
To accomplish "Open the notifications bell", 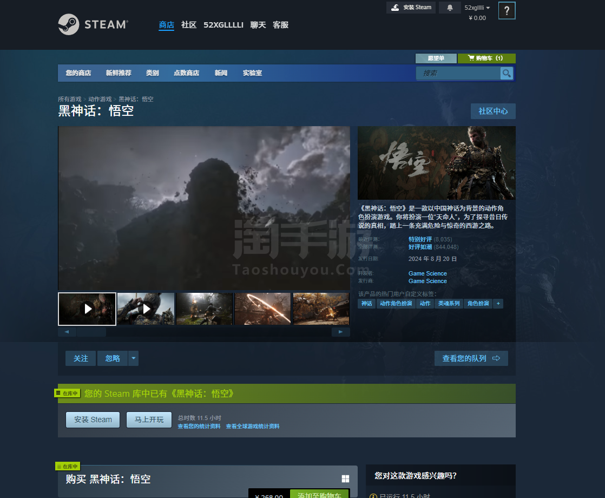I will coord(450,8).
